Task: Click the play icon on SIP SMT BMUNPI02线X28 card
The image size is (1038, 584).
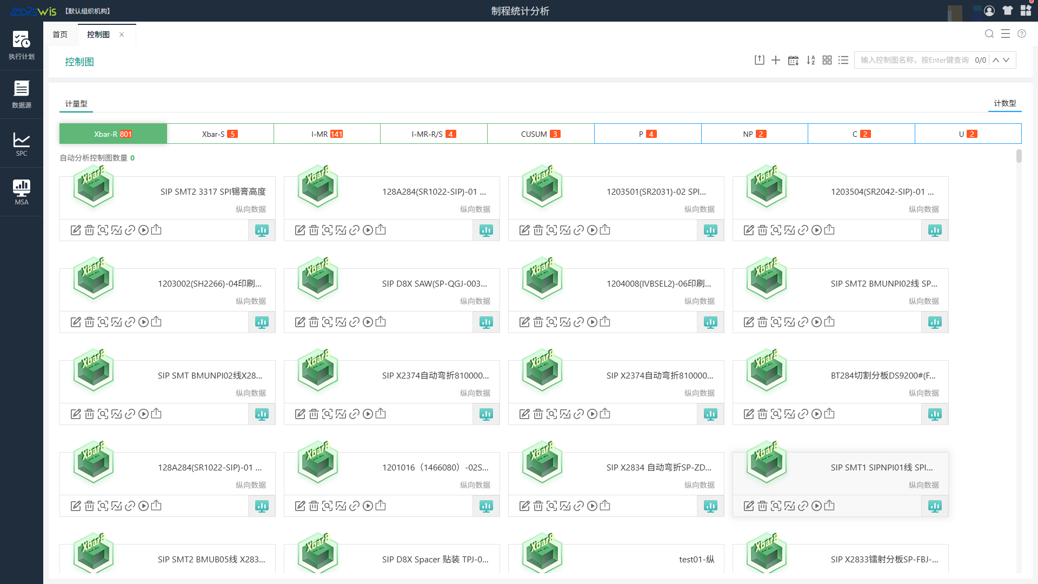Action: click(143, 414)
